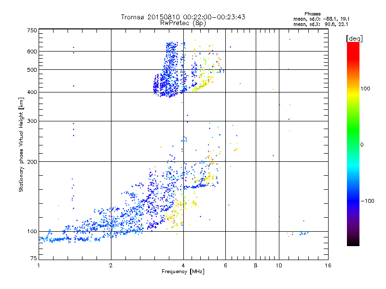
Task: Click the '500' y-axis tick label
Action: point(32,70)
